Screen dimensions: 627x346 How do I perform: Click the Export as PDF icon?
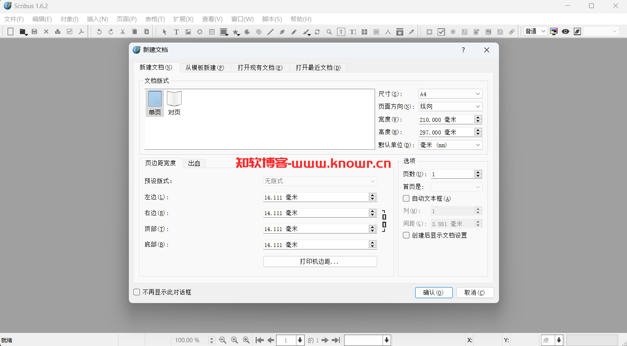click(x=81, y=31)
